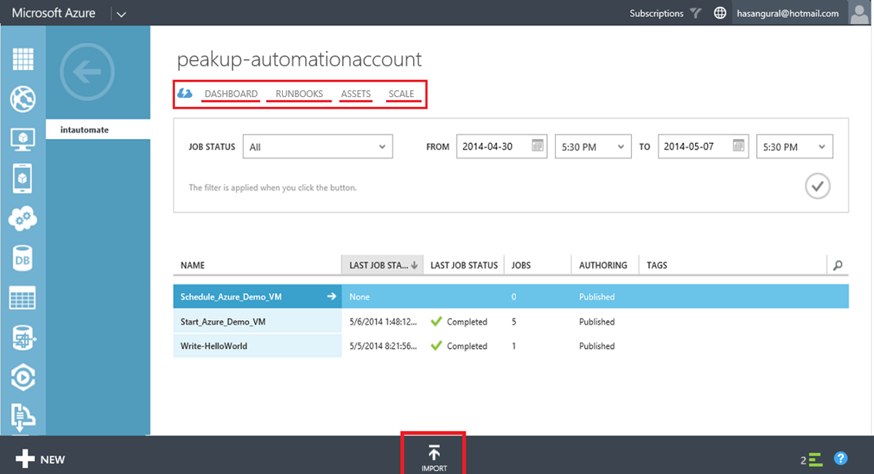Open the FROM time dropdown 5:30 PM
The height and width of the screenshot is (474, 874).
click(593, 146)
